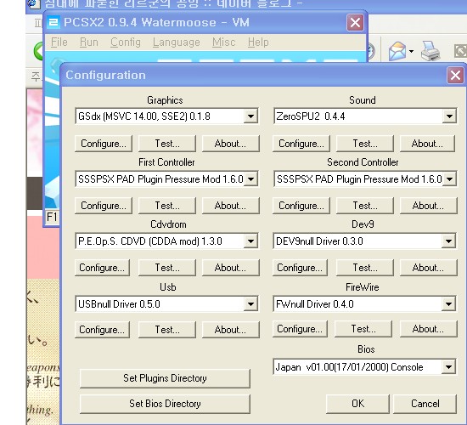Configure the Cdvdrom plugin
Image resolution: width=467 pixels, height=425 pixels.
point(102,268)
